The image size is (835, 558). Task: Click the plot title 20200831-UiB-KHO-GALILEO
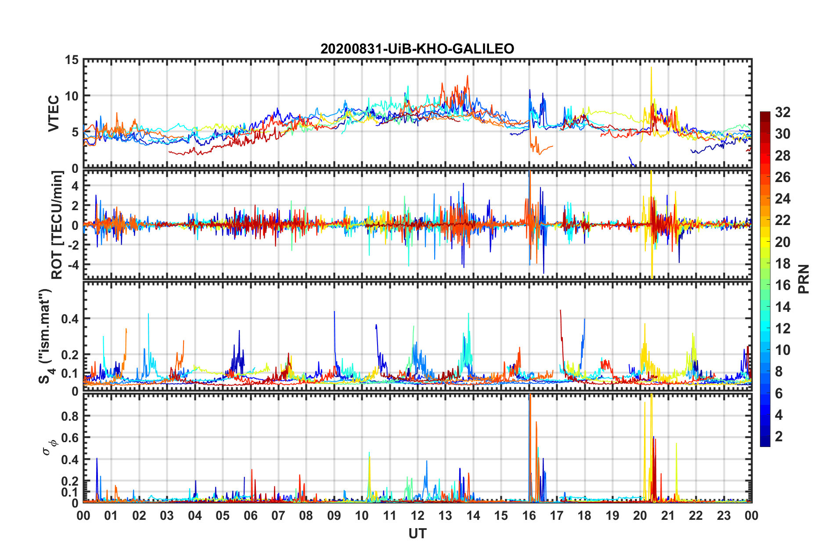[x=417, y=49]
